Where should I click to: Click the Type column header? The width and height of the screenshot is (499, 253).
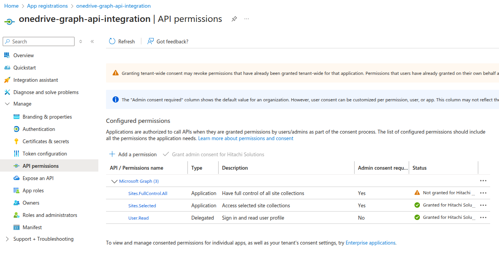tap(197, 168)
